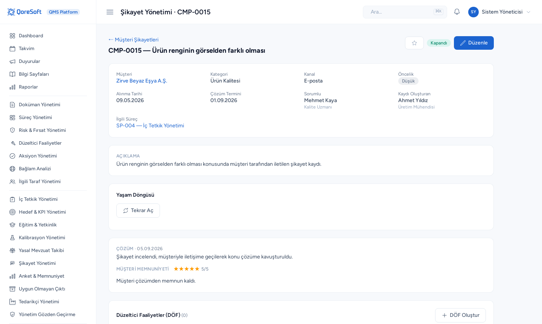Click the Düşük priority badge
The image size is (542, 324).
(x=408, y=81)
